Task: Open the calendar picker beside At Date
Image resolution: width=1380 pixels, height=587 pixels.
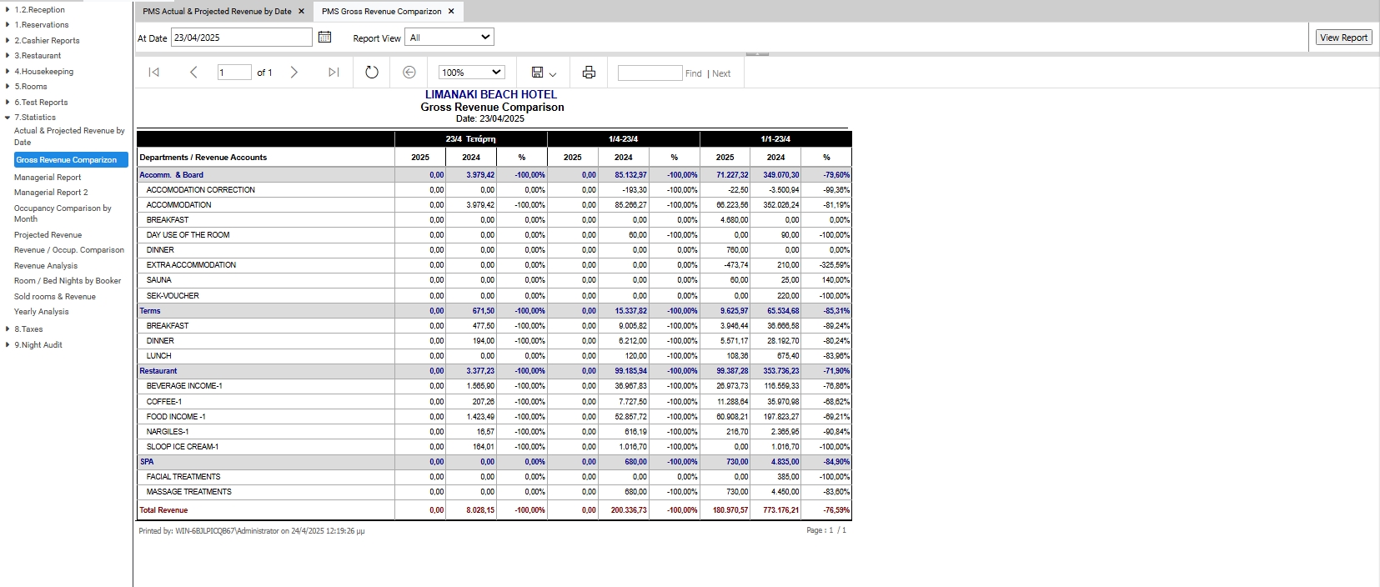Action: (324, 37)
